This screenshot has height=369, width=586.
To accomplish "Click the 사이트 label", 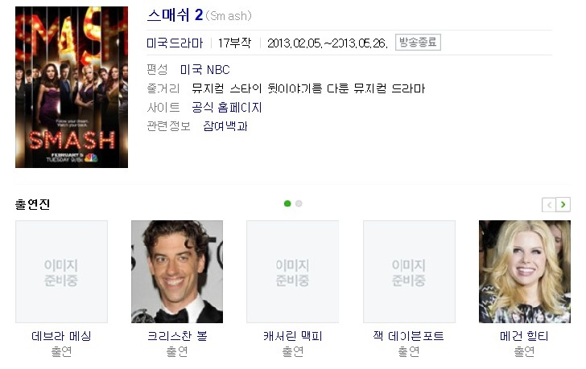I will tap(163, 107).
